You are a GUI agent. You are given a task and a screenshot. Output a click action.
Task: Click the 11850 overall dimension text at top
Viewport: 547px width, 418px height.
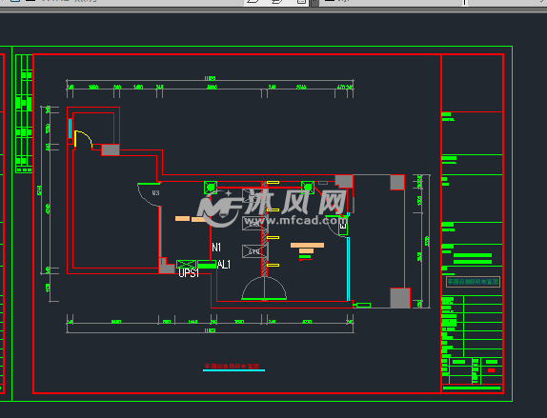coord(210,78)
